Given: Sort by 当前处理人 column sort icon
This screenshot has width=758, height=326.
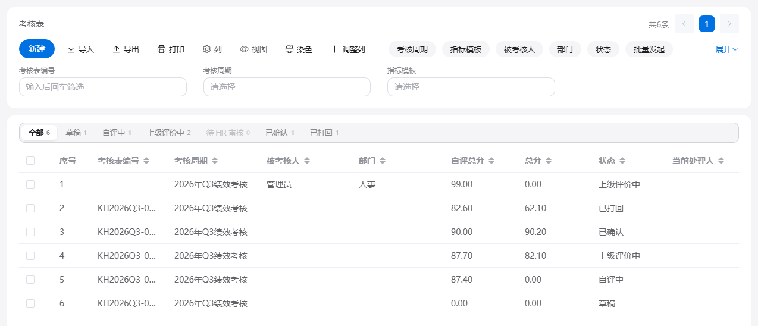Looking at the screenshot, I should point(721,161).
